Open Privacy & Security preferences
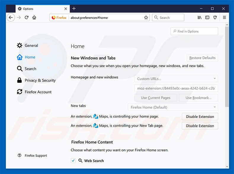Image resolution: width=234 pixels, height=174 pixels. click(x=36, y=80)
